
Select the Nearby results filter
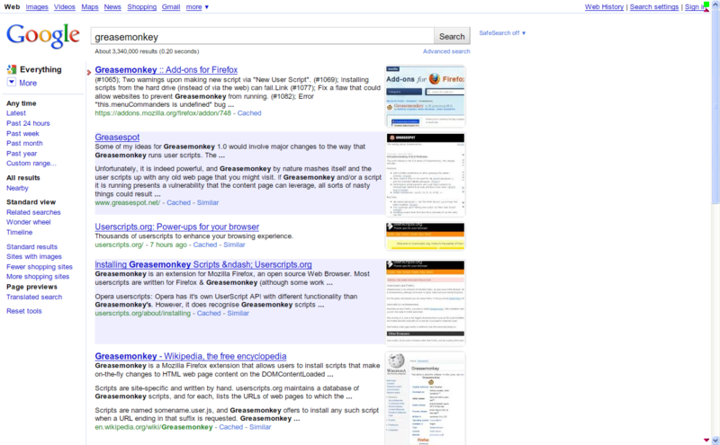tap(17, 188)
